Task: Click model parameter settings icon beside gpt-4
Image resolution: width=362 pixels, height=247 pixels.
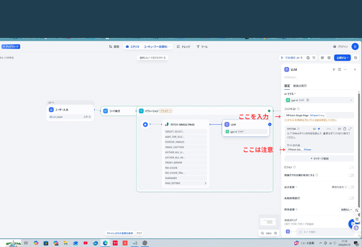Action: (308, 100)
